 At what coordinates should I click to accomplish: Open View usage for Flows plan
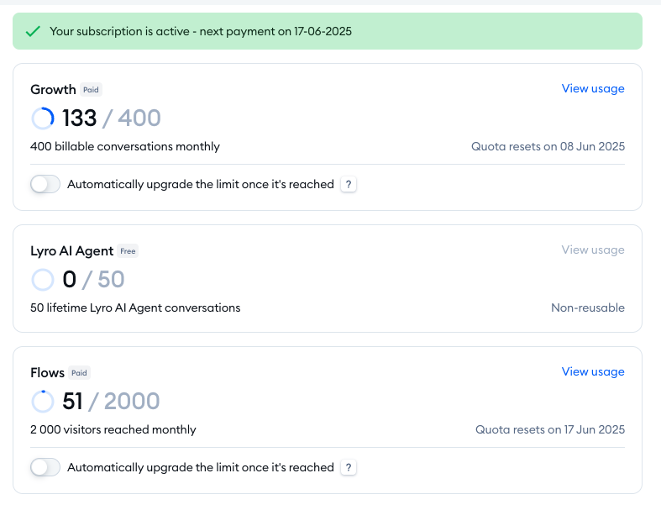[x=593, y=371]
